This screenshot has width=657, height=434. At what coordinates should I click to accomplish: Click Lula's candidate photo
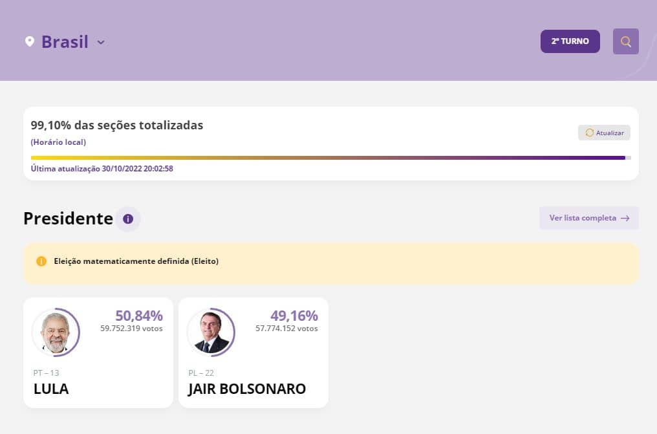(x=56, y=332)
